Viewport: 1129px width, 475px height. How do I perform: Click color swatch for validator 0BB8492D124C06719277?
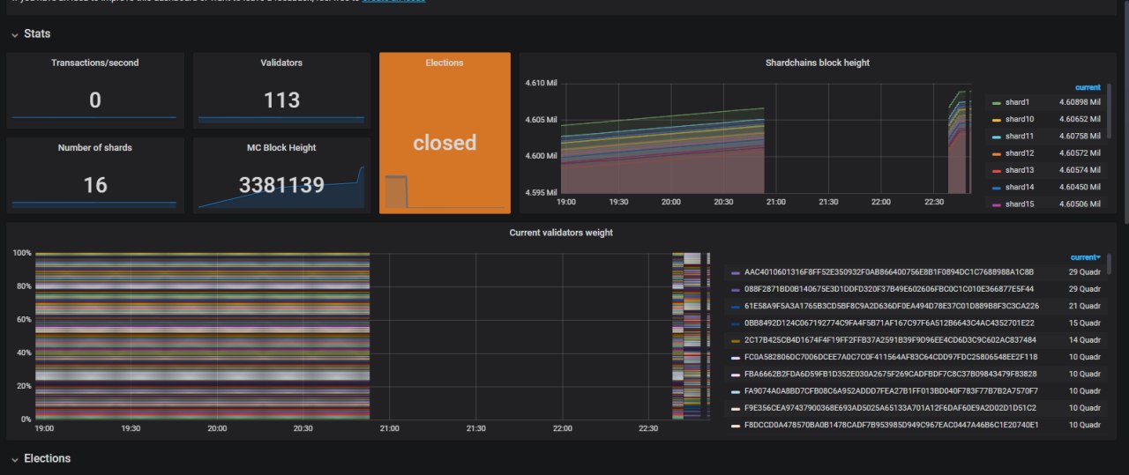(736, 323)
